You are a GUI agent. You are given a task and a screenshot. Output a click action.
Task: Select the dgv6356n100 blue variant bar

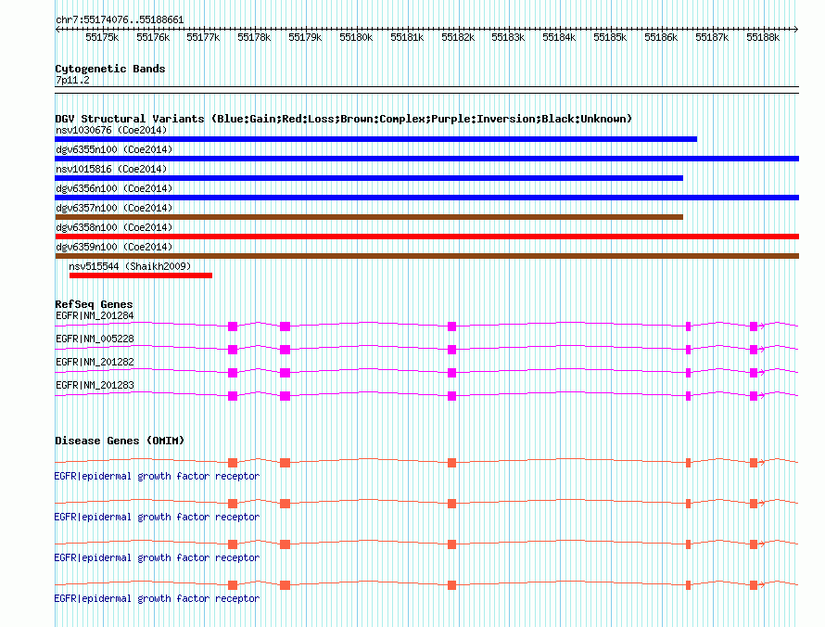click(x=426, y=198)
